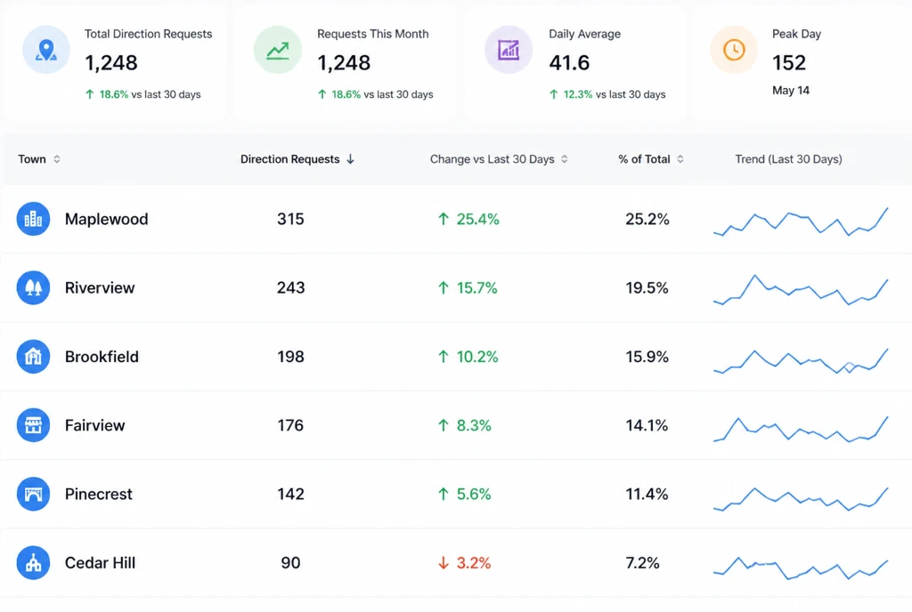
Task: View the Brookfield trend sparkline
Action: tap(801, 360)
